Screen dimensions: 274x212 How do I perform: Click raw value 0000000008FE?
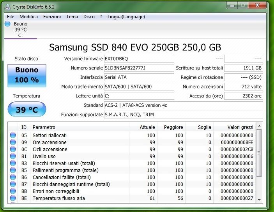coord(237,142)
